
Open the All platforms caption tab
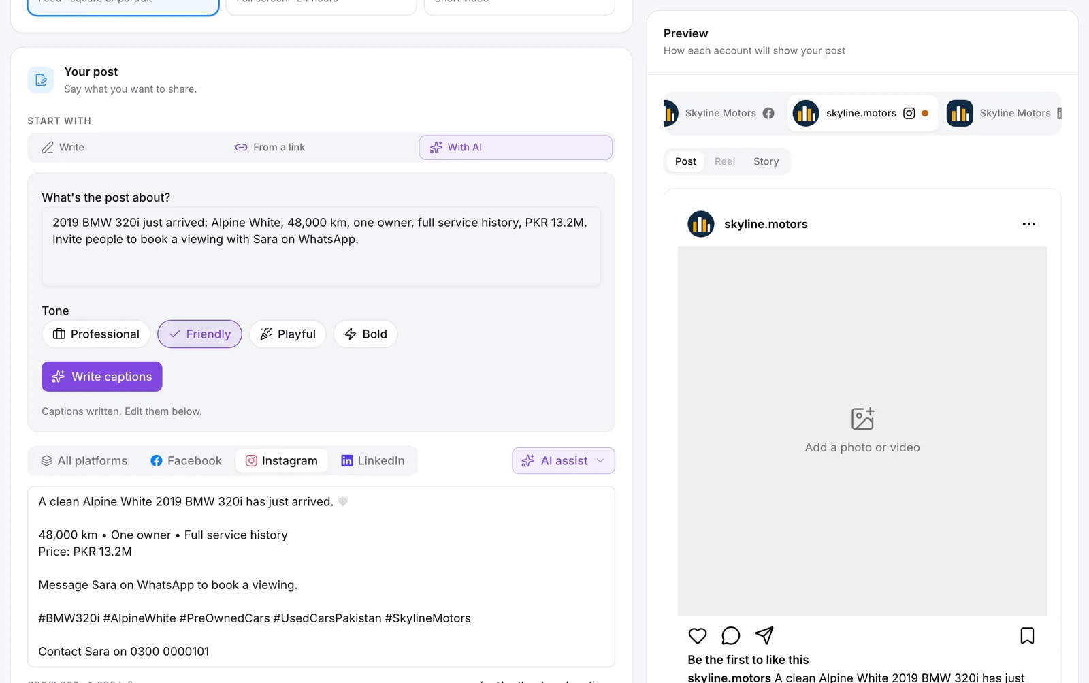(x=84, y=461)
